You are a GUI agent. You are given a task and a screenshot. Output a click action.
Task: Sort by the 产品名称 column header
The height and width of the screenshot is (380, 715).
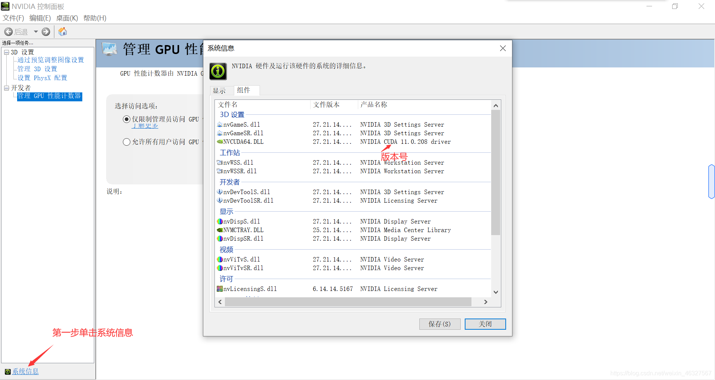click(x=425, y=105)
